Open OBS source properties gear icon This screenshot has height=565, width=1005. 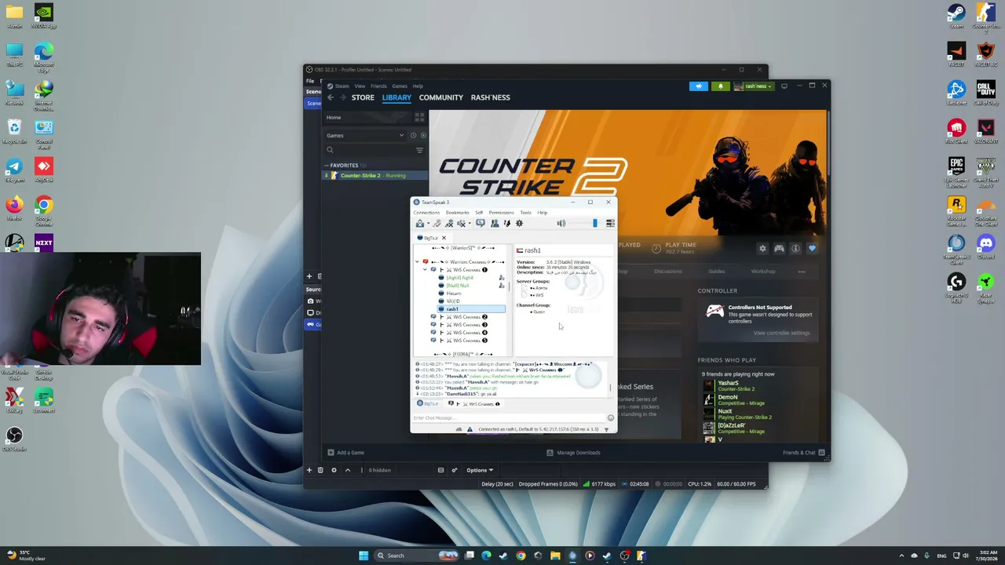tap(334, 470)
